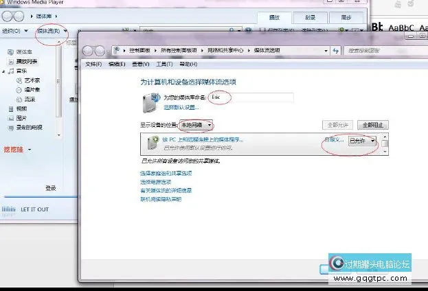
Task: Click the 播放列表 tree icon
Action: coord(10,62)
